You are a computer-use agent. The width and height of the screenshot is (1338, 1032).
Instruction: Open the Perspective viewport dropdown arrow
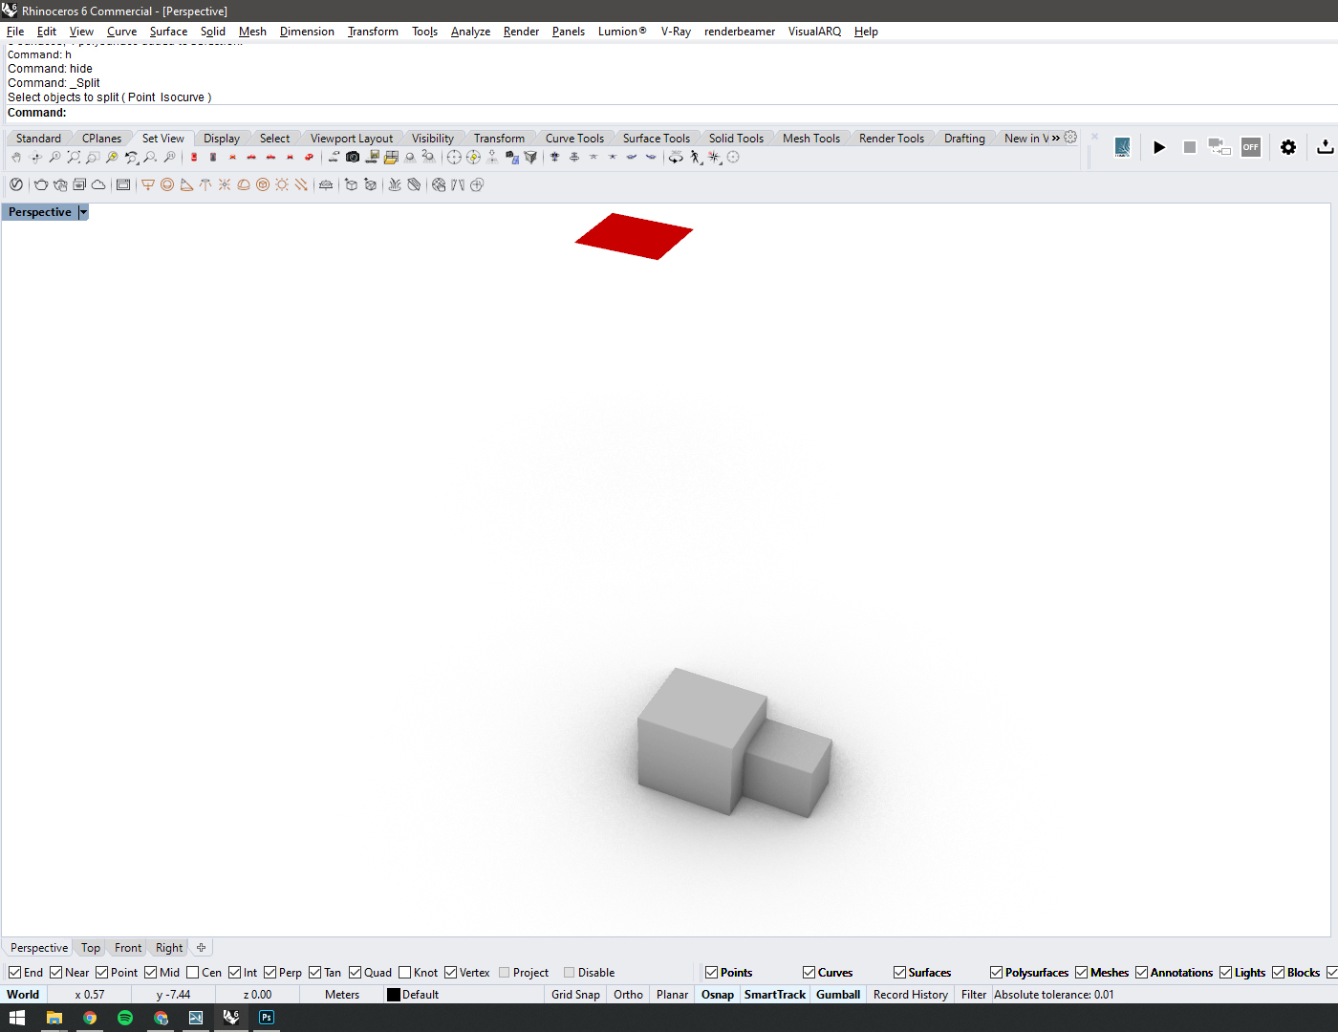pos(83,212)
